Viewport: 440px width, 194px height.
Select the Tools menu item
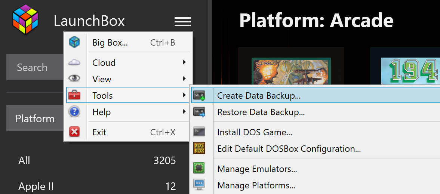coord(128,95)
